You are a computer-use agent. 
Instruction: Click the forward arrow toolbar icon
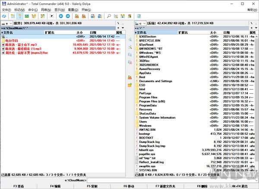pos(68,16)
